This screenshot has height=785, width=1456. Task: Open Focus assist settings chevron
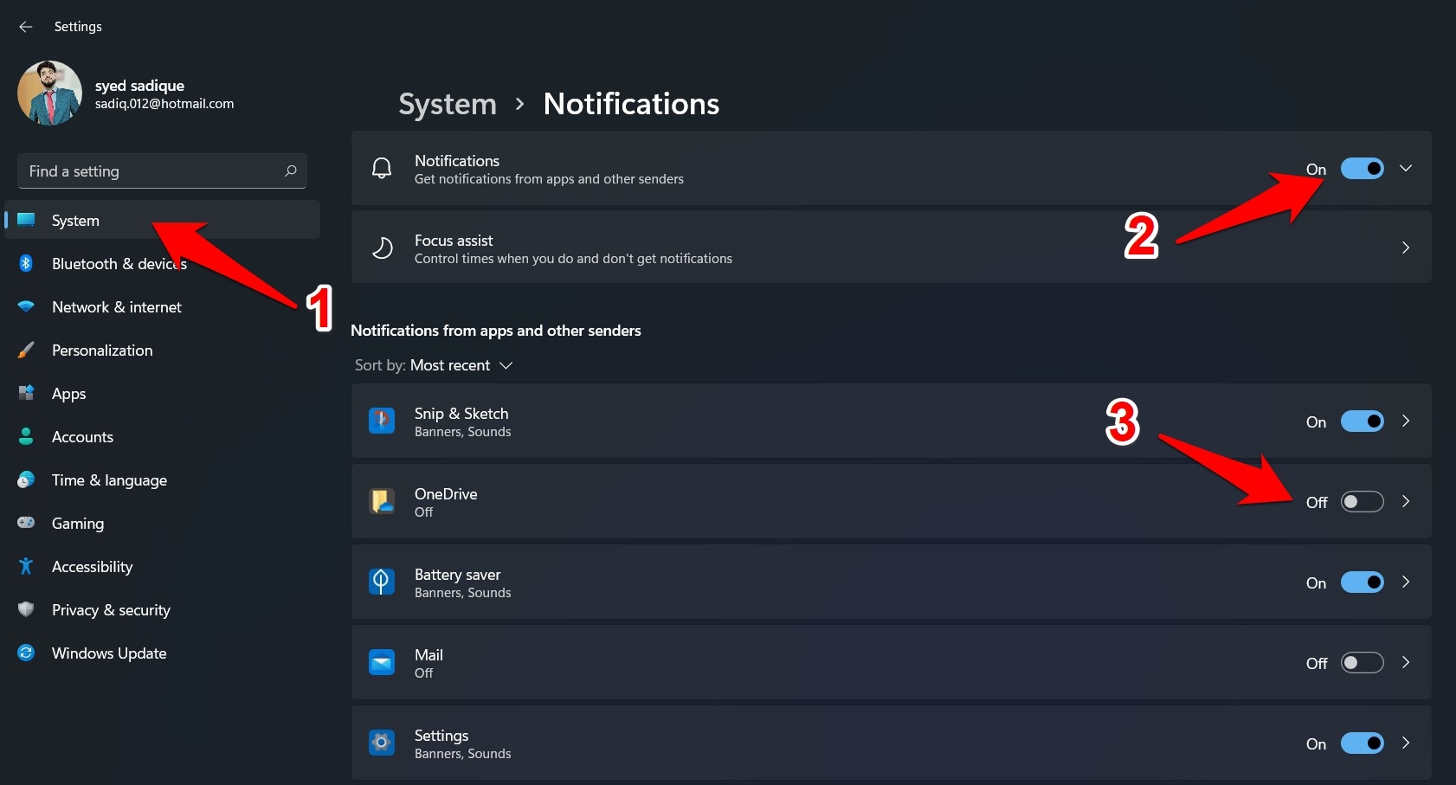coord(1406,248)
